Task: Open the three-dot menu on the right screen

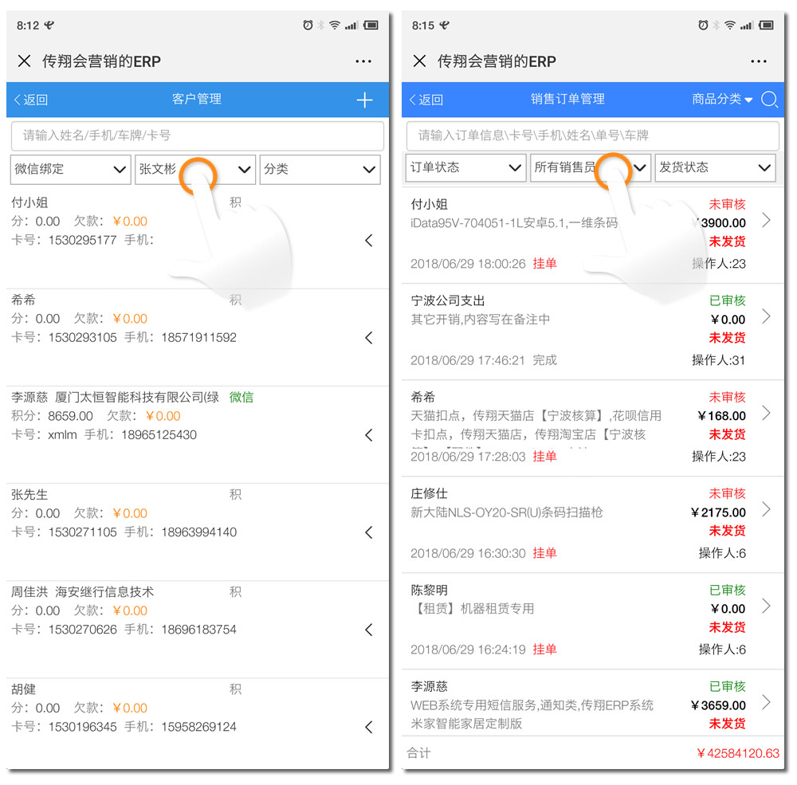Action: tap(759, 61)
